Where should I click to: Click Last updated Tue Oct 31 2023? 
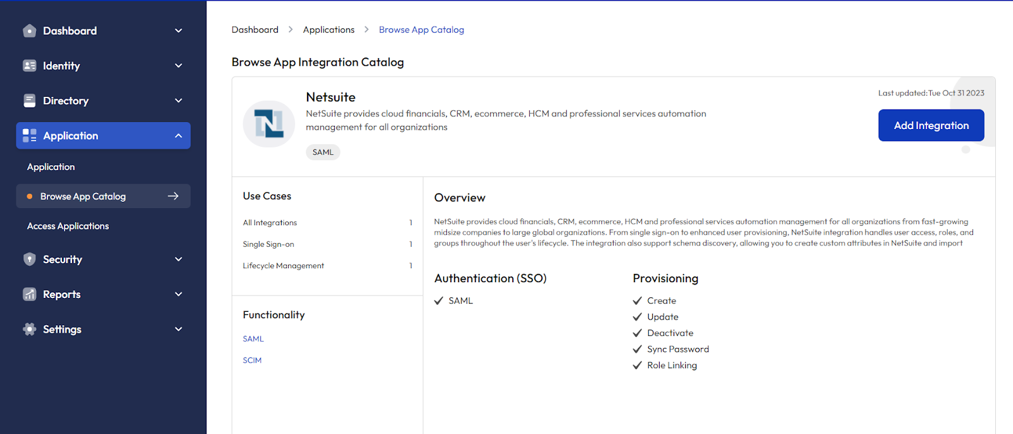click(x=931, y=93)
